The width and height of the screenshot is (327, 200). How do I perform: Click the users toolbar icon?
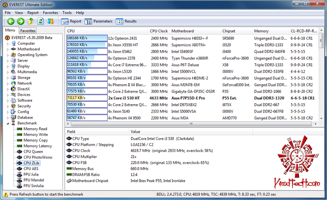[x=50, y=21]
